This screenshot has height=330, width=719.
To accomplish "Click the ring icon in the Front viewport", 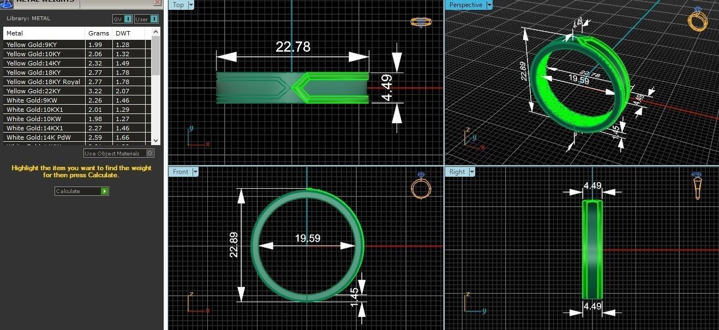I will point(422,185).
